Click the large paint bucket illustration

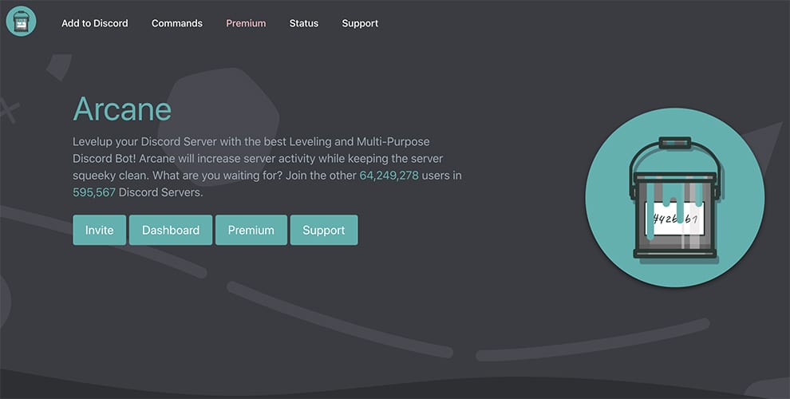[674, 197]
